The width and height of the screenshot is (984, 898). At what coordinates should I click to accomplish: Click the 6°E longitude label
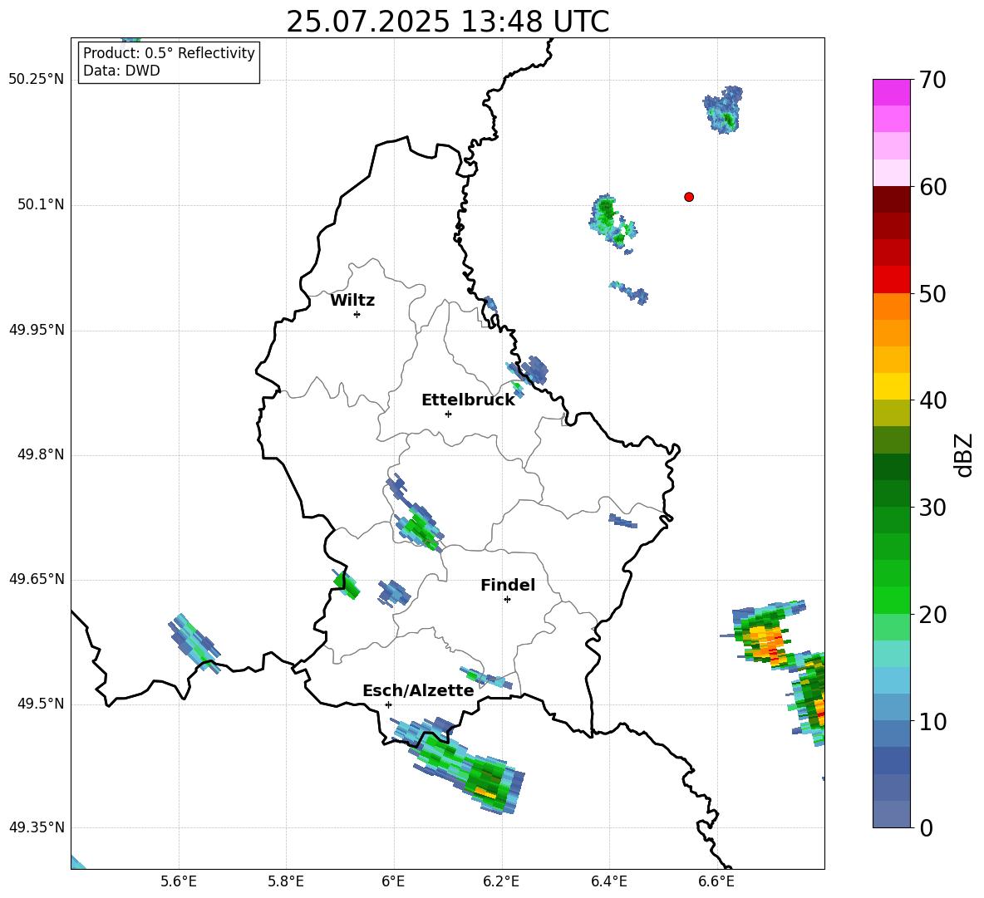393,881
